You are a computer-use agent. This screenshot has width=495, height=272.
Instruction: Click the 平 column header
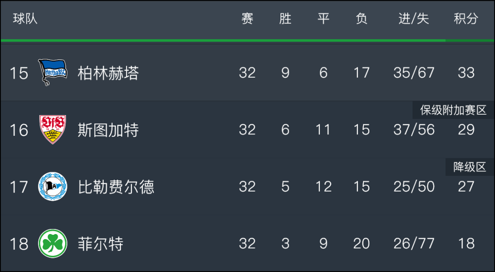click(x=323, y=19)
